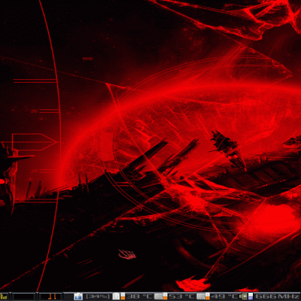Click the blue memory usage icon
This screenshot has width=301, height=301.
(x=78, y=296)
